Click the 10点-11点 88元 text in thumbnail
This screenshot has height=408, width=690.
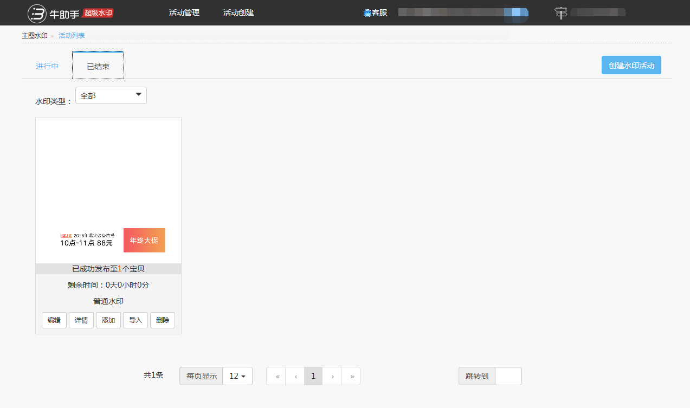point(87,243)
